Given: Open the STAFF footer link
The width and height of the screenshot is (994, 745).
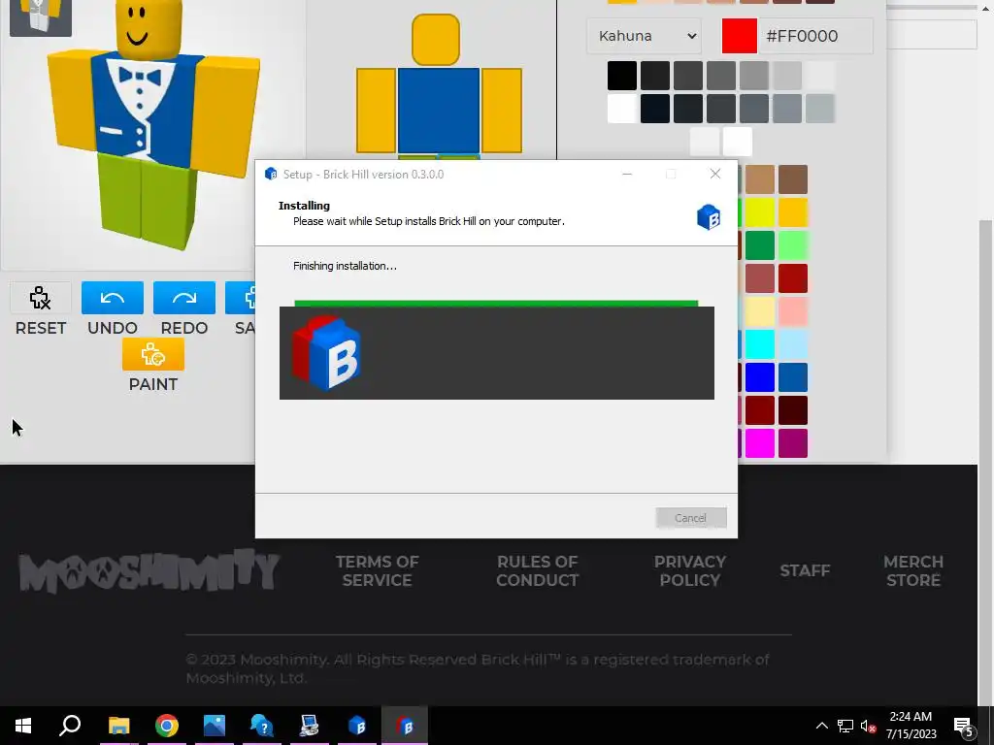Looking at the screenshot, I should coord(805,570).
